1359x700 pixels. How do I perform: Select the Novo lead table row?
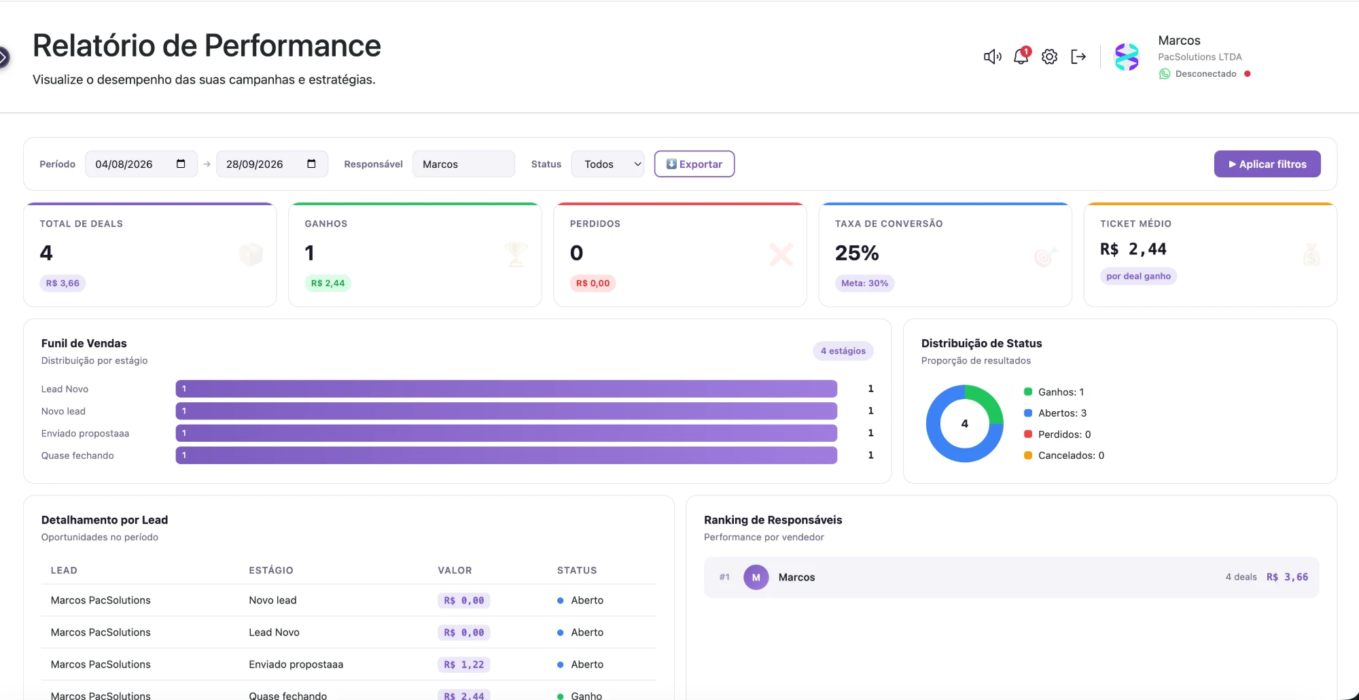tap(349, 600)
